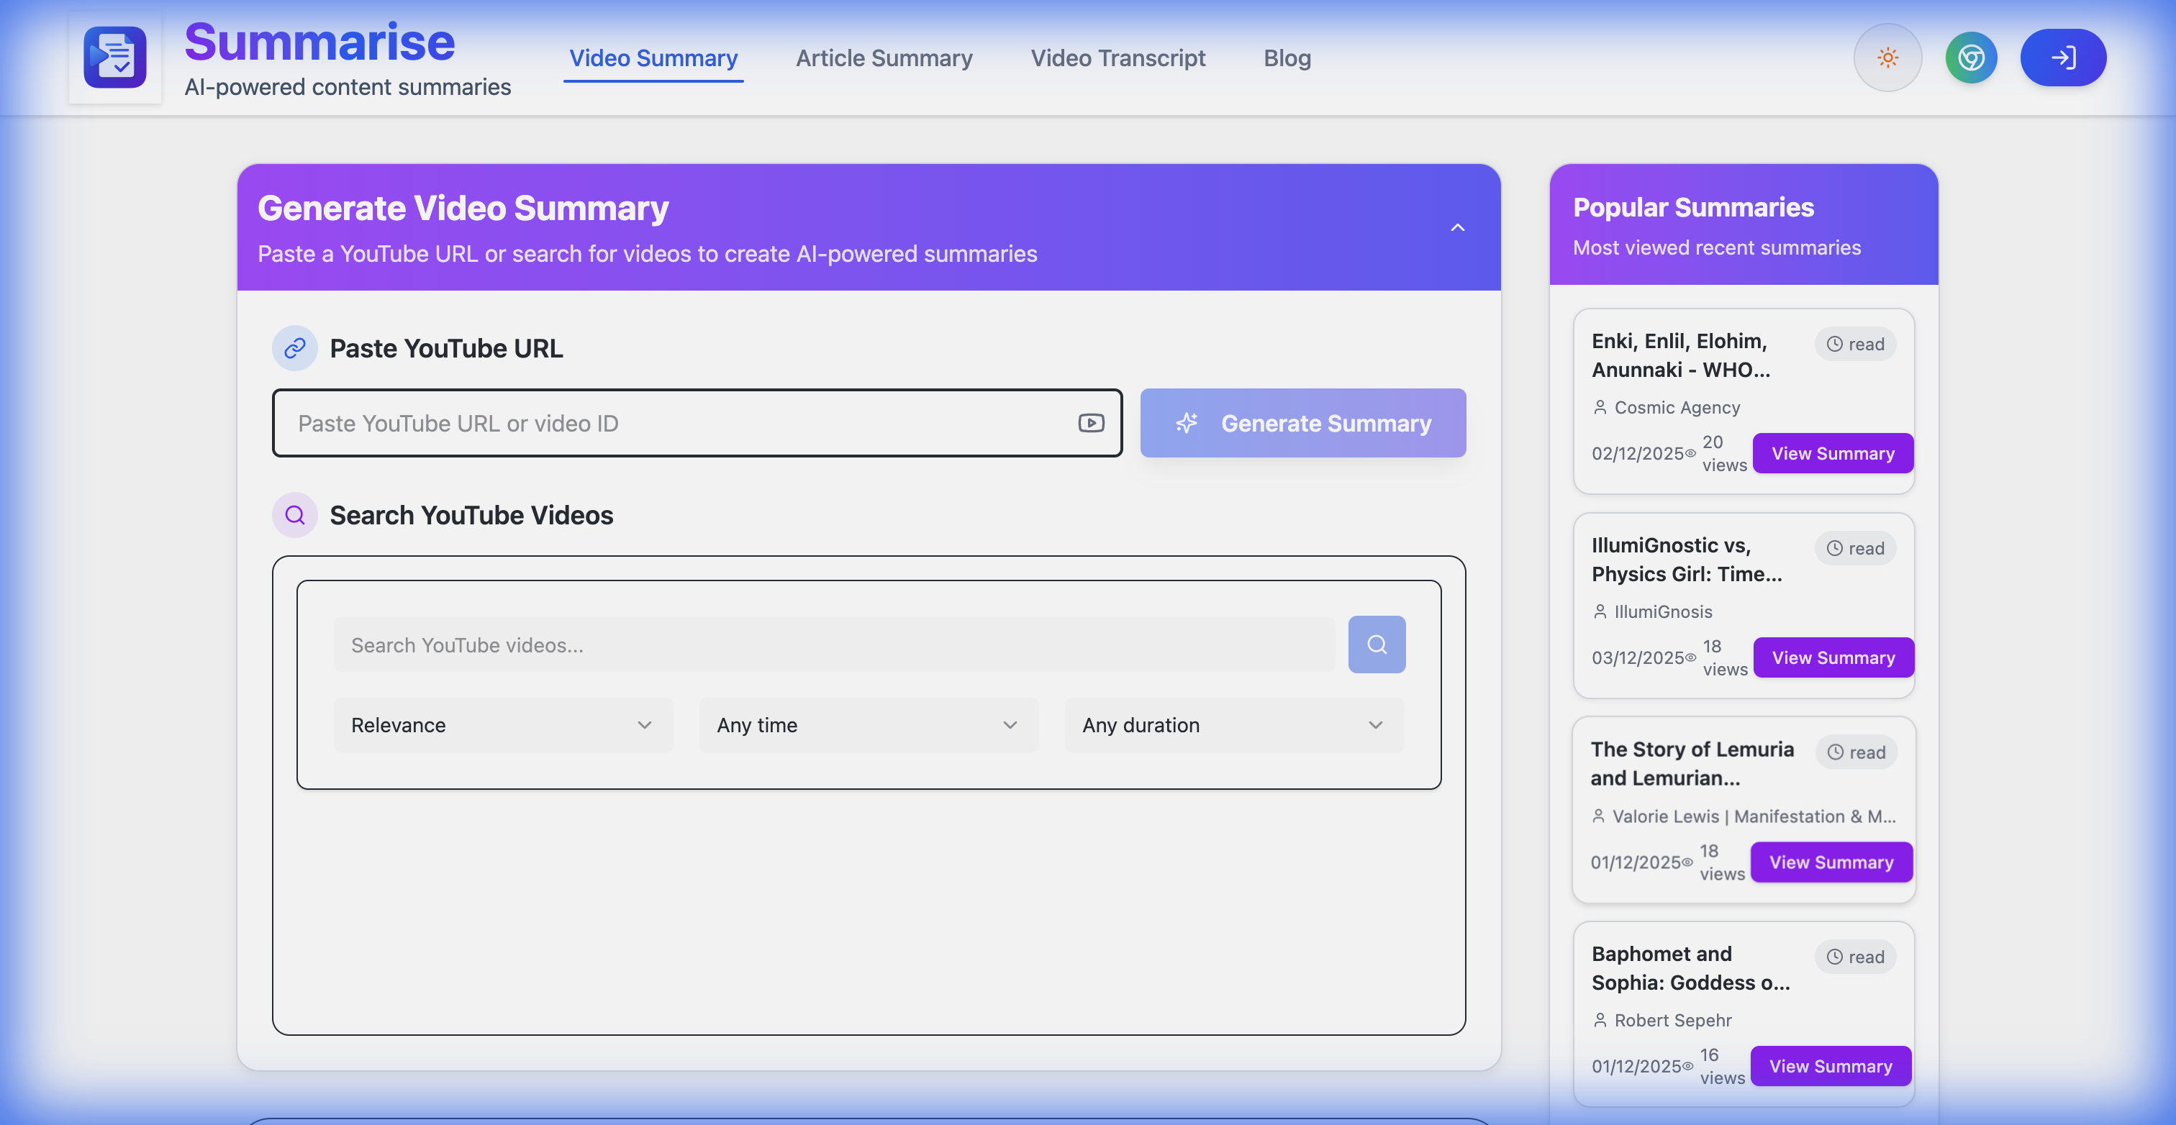The width and height of the screenshot is (2176, 1125).
Task: Switch to the Article Summary tab
Action: click(884, 58)
